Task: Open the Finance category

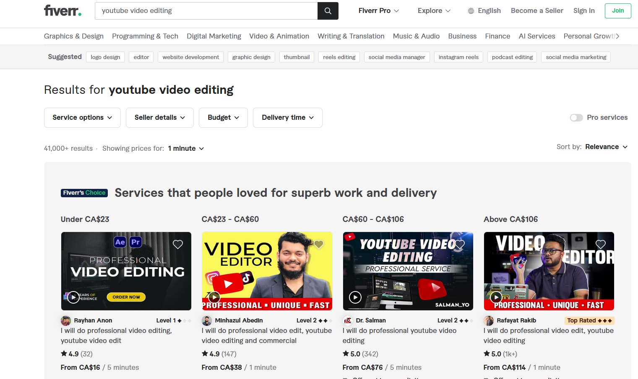Action: pos(497,36)
